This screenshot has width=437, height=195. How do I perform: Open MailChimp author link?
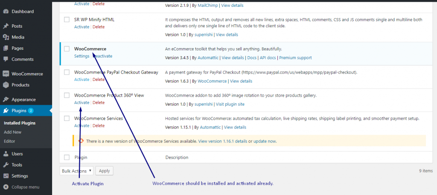[x=208, y=6]
